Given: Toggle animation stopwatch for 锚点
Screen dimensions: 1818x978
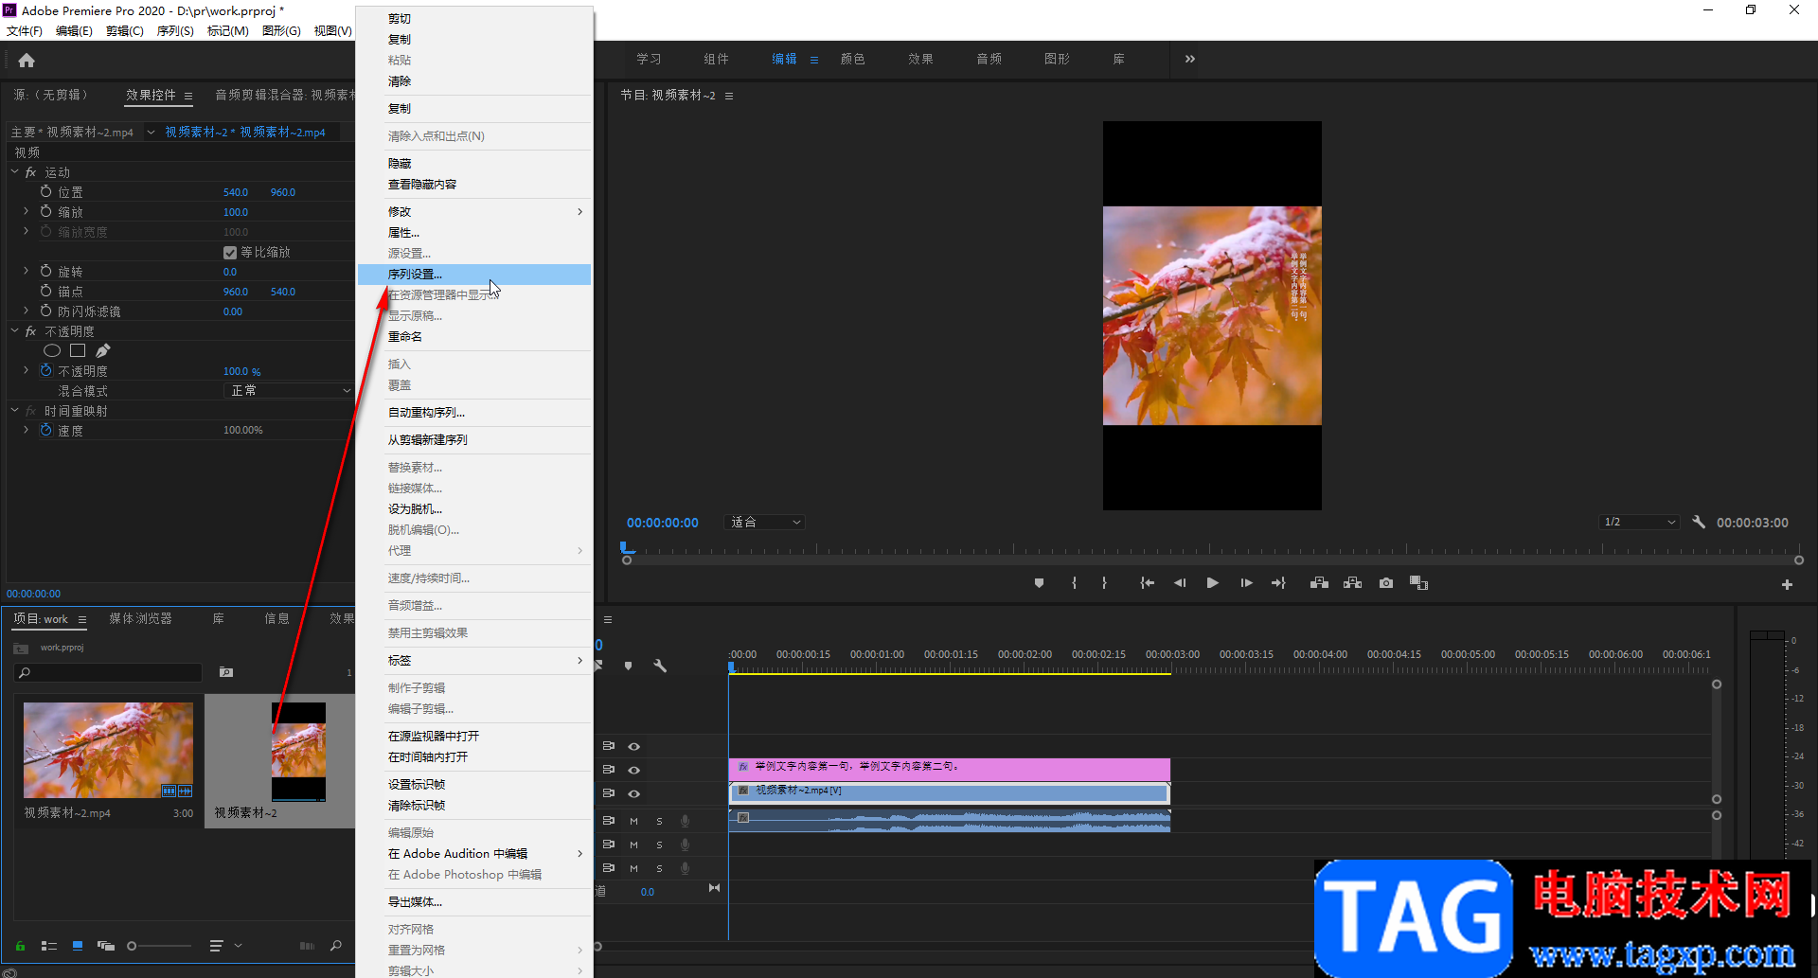Looking at the screenshot, I should pyautogui.click(x=45, y=291).
